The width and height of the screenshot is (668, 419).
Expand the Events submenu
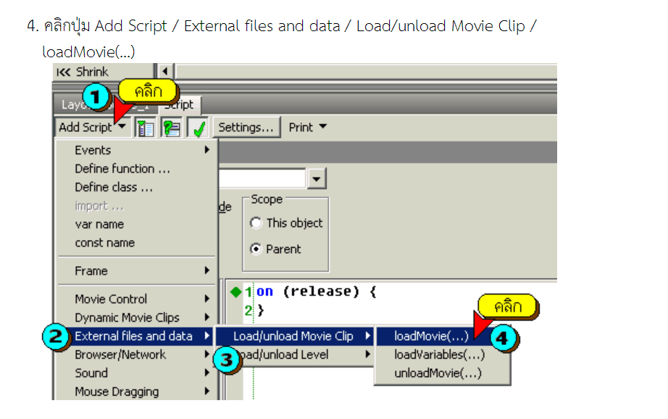click(x=136, y=150)
